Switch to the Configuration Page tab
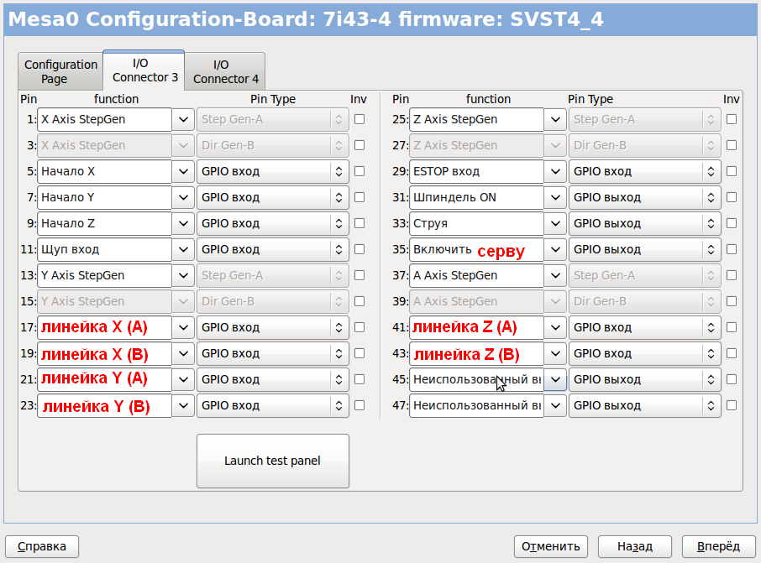This screenshot has width=761, height=563. click(x=60, y=72)
